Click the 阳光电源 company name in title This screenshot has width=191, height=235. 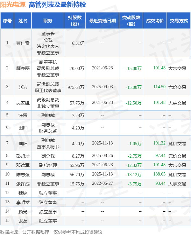pyautogui.click(x=13, y=5)
